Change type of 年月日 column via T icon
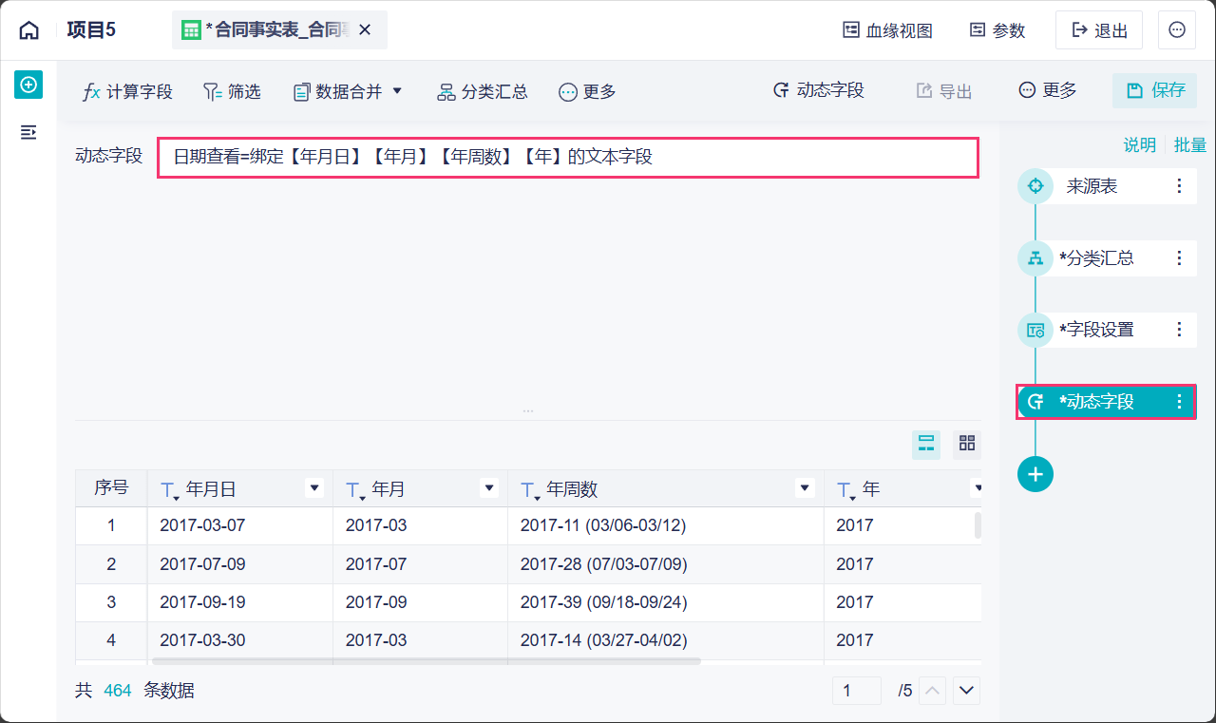 (x=169, y=490)
